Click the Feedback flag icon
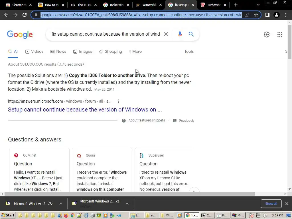The height and width of the screenshot is (219, 292). coord(175,121)
